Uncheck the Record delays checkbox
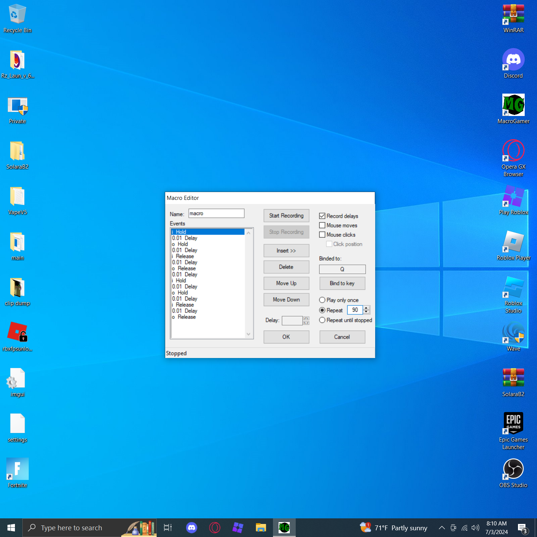 (322, 216)
